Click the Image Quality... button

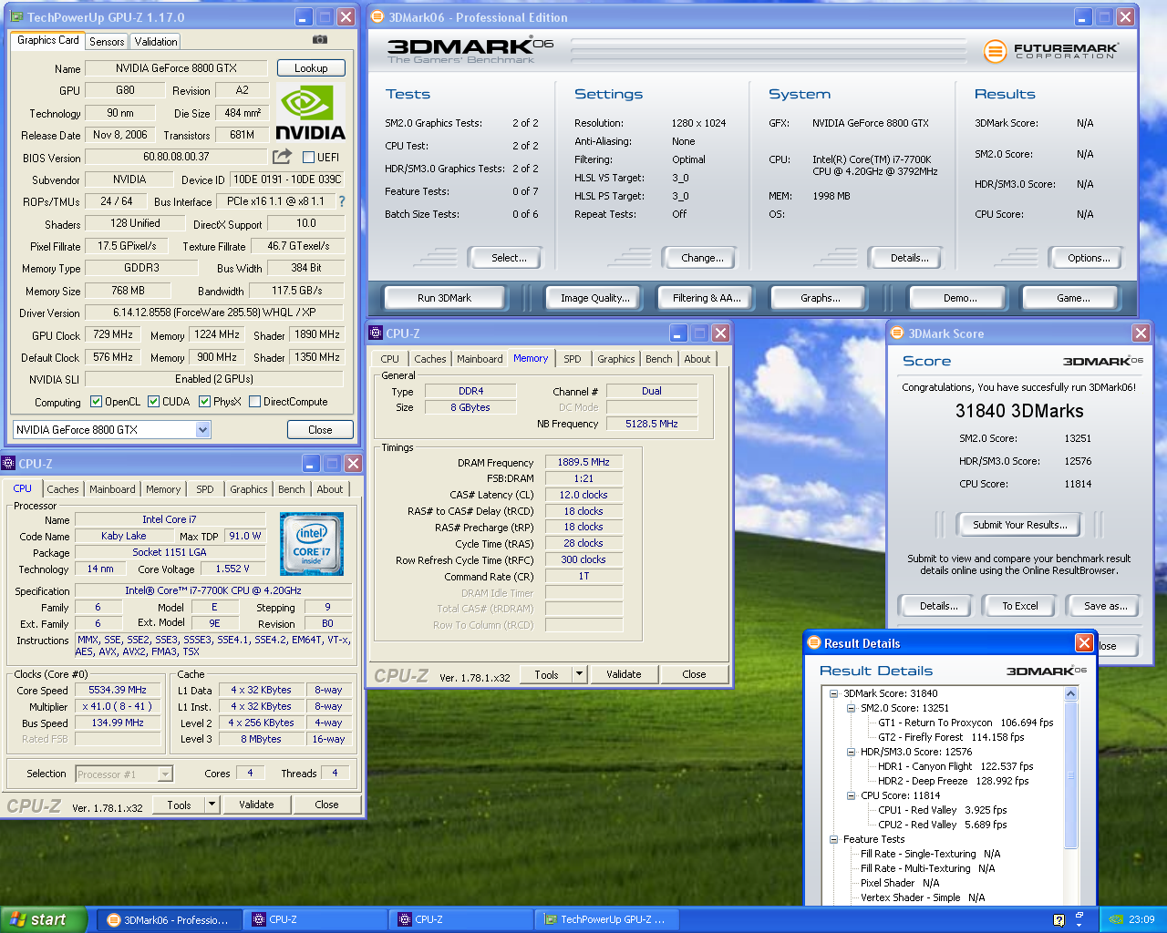pos(594,298)
